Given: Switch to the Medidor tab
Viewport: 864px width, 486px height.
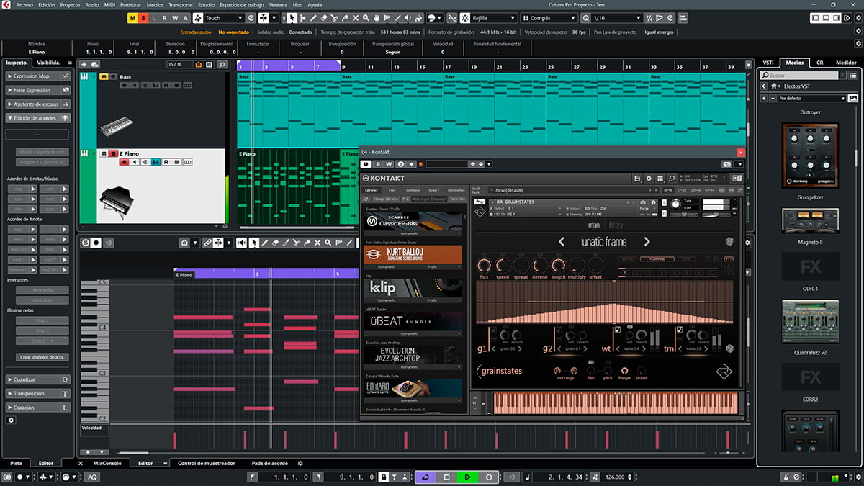Looking at the screenshot, I should click(846, 63).
